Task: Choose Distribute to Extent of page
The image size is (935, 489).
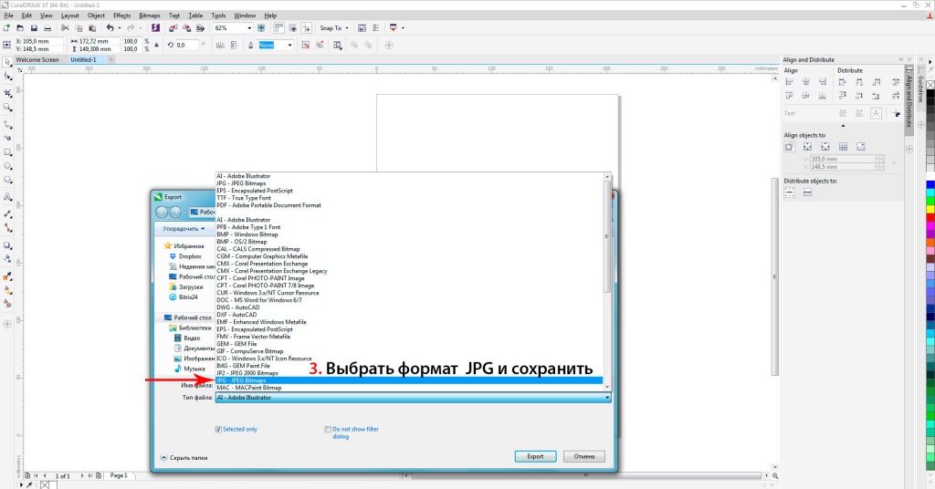Action: [x=807, y=192]
